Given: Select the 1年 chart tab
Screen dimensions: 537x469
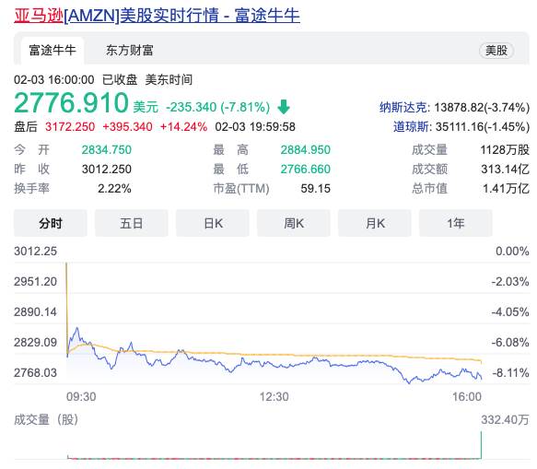Looking at the screenshot, I should [x=456, y=223].
